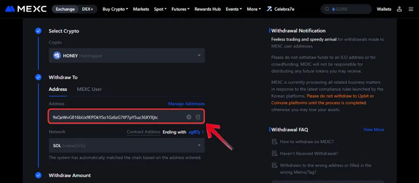
Task: Click the Select Crypto heading
Action: pyautogui.click(x=64, y=31)
